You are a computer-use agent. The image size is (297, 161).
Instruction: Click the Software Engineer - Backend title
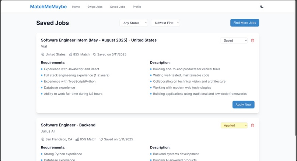[68, 125]
